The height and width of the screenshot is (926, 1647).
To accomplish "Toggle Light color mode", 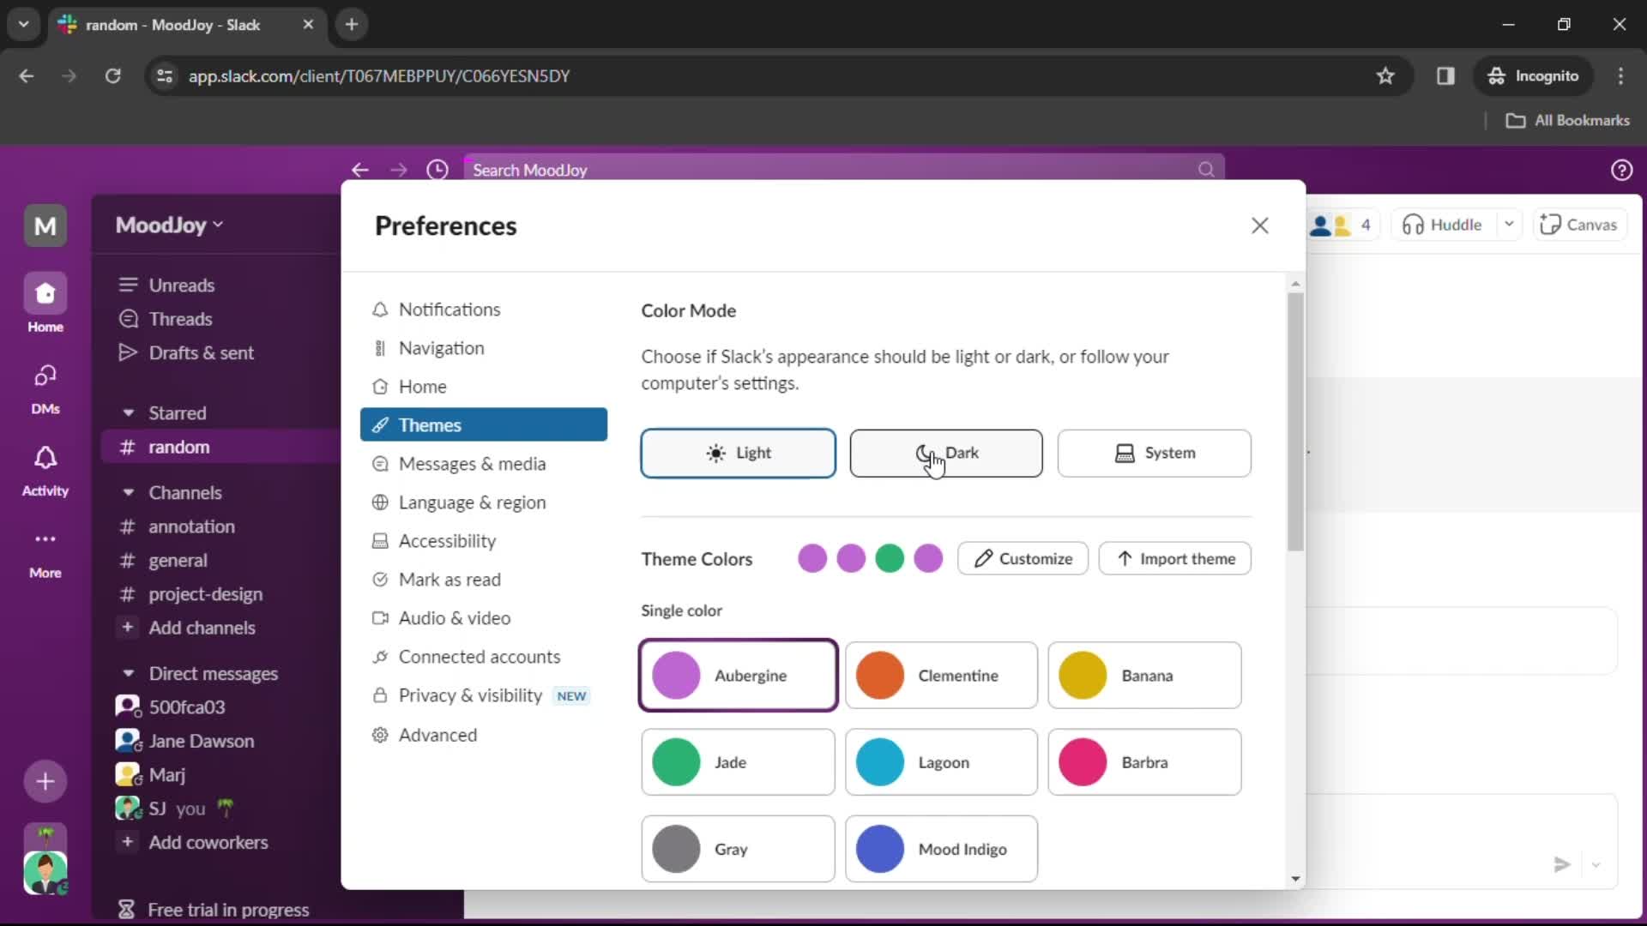I will point(738,452).
